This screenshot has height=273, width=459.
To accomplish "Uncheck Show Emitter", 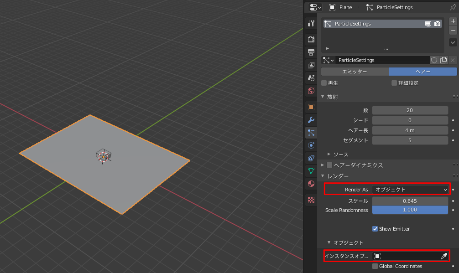I will tap(375, 229).
